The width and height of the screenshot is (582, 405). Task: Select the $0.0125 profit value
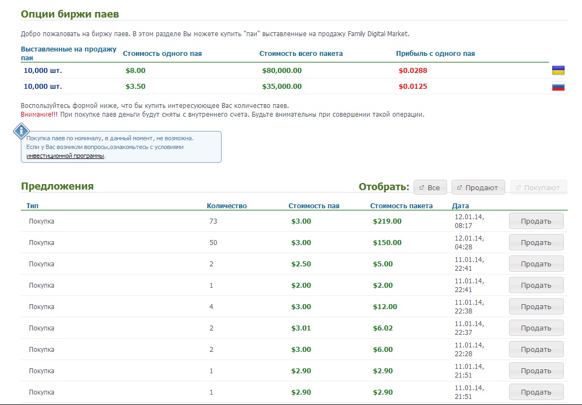[x=413, y=87]
